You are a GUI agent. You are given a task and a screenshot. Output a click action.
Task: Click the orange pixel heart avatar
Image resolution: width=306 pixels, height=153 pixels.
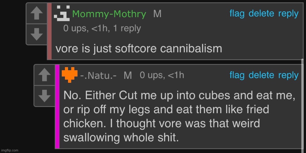point(70,75)
